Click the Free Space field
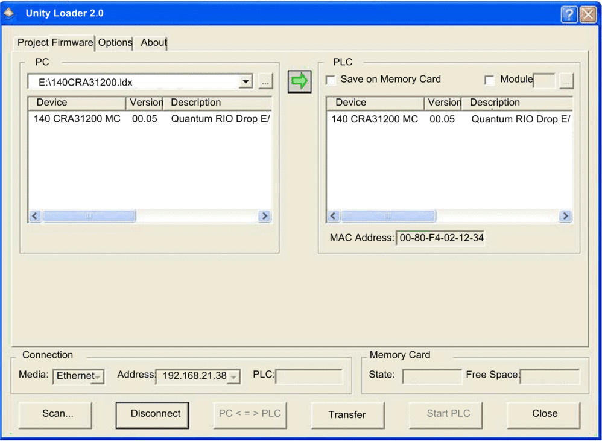602x441 pixels. 550,376
